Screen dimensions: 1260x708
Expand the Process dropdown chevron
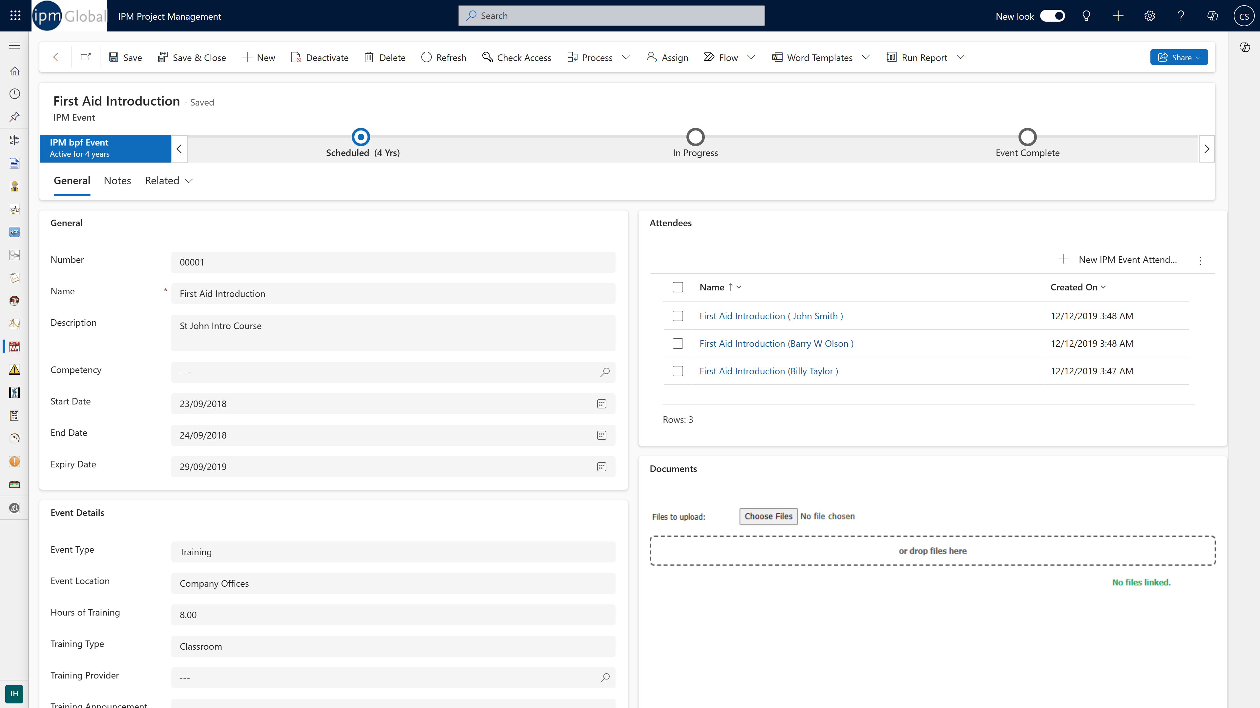(626, 57)
